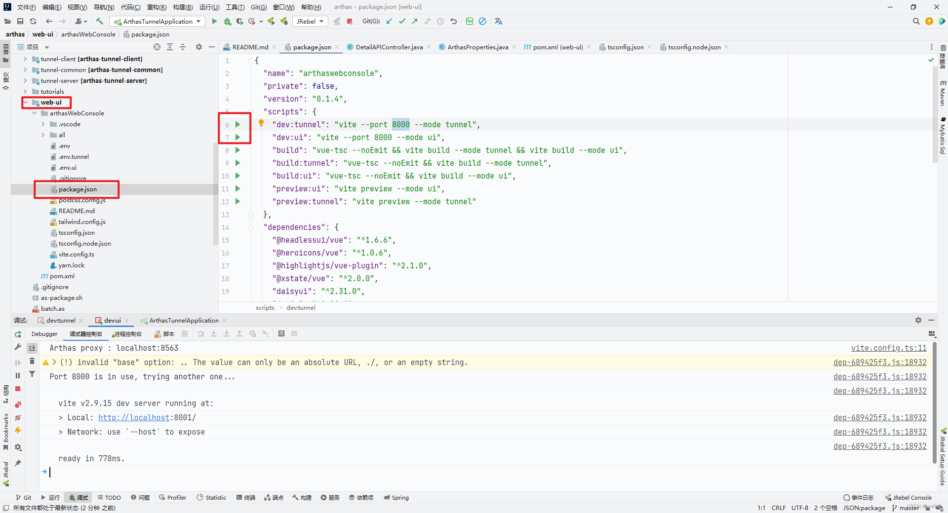
Task: Click the mute breakpoints icon in debug sidebar
Action: (x=18, y=418)
